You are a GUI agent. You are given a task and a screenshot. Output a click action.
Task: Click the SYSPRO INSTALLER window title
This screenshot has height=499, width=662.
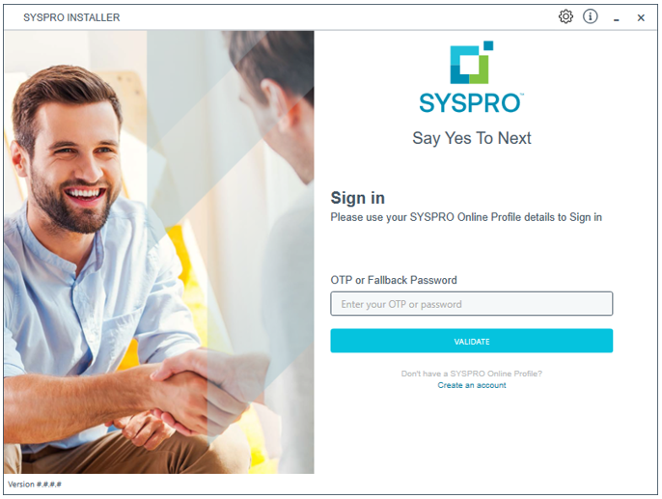71,17
